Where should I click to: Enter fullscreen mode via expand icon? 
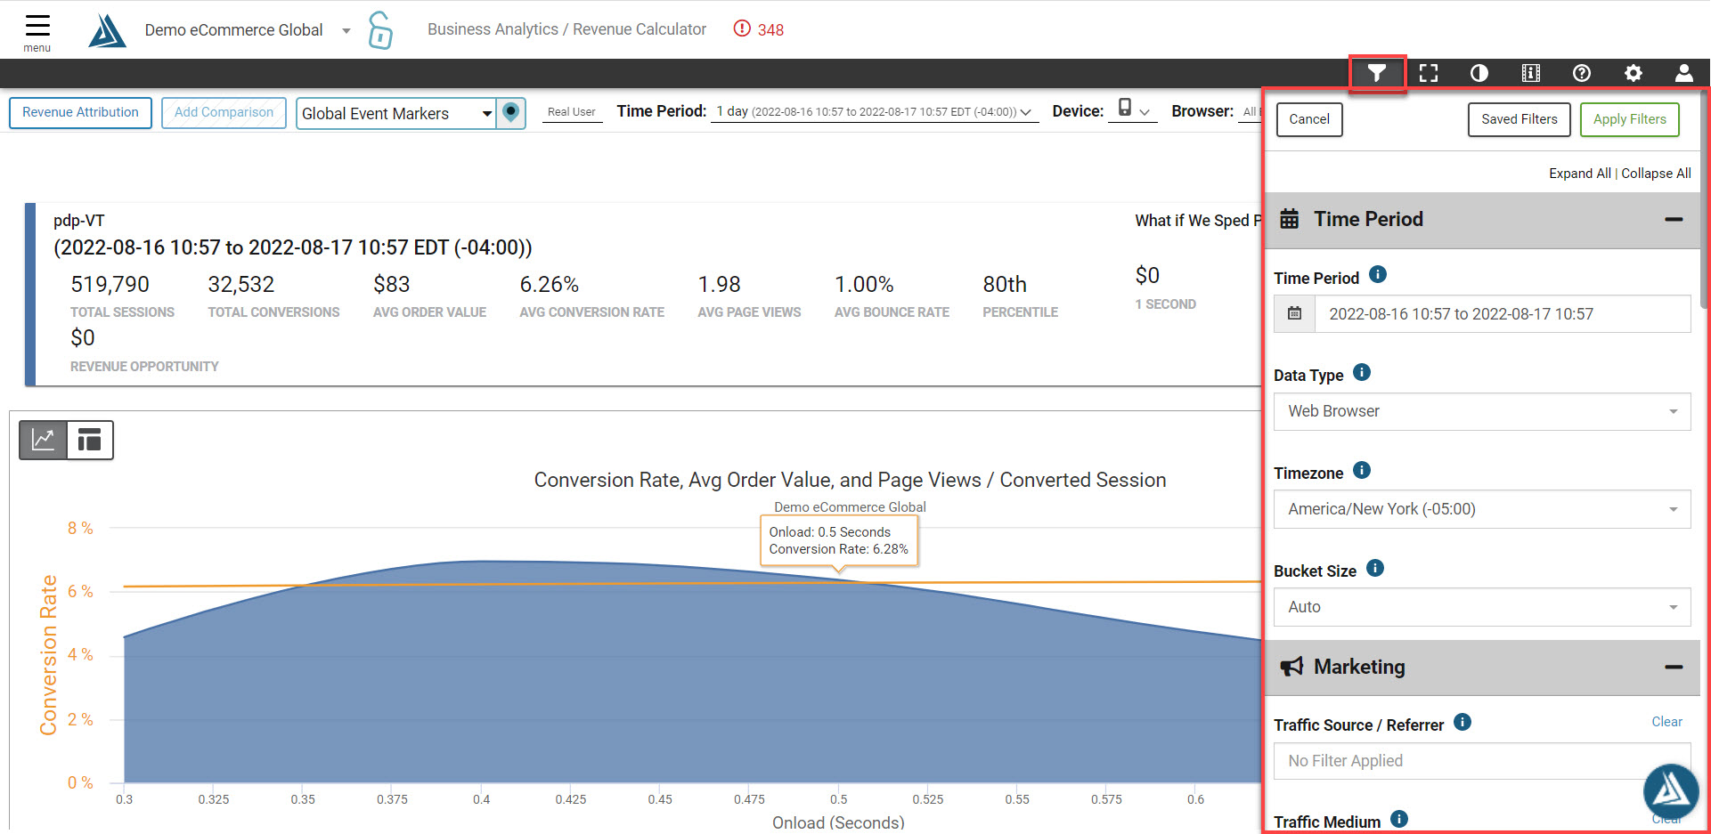(x=1429, y=73)
